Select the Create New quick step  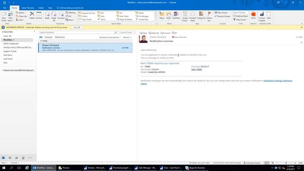pos(142,19)
